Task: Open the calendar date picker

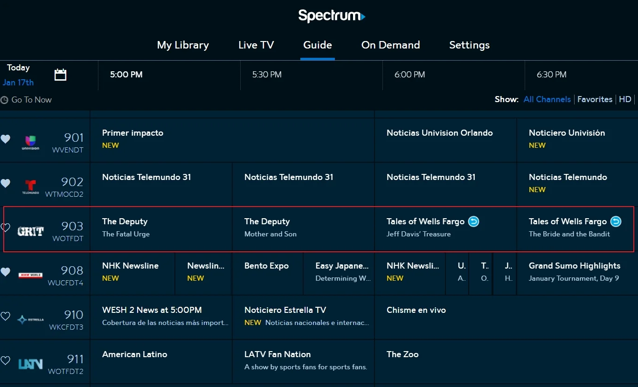Action: pyautogui.click(x=60, y=74)
